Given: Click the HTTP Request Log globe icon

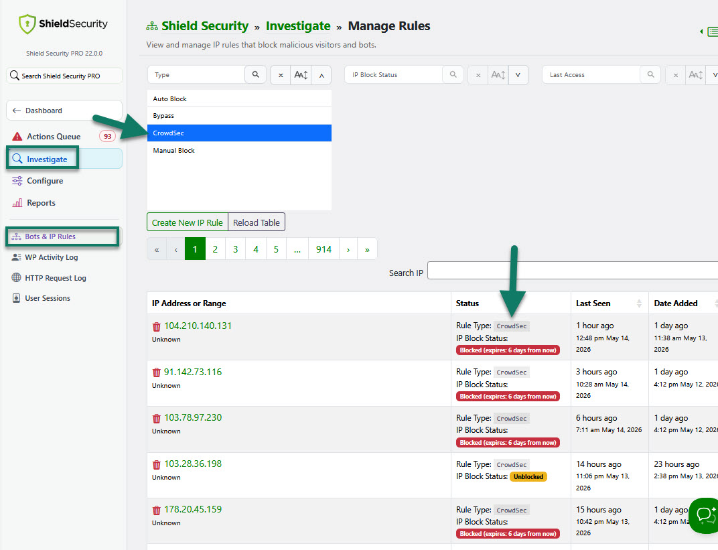Looking at the screenshot, I should (x=16, y=277).
